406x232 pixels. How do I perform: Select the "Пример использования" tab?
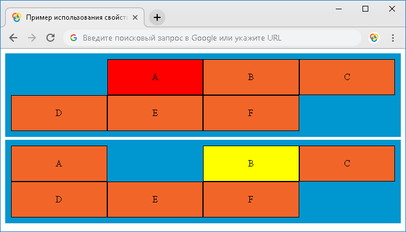tap(75, 17)
